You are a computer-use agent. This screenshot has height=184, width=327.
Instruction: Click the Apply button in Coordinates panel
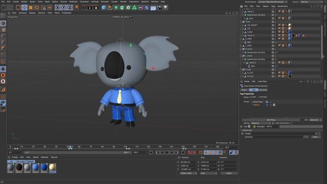(229, 173)
